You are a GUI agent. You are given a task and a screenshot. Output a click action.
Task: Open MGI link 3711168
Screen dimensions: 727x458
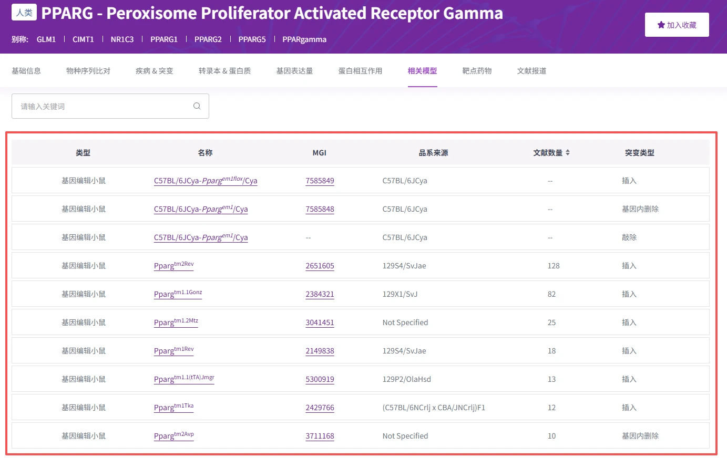[x=320, y=436]
